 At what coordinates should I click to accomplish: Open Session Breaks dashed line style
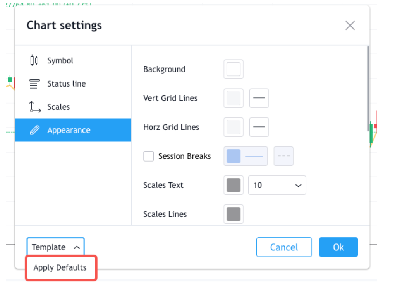(283, 156)
